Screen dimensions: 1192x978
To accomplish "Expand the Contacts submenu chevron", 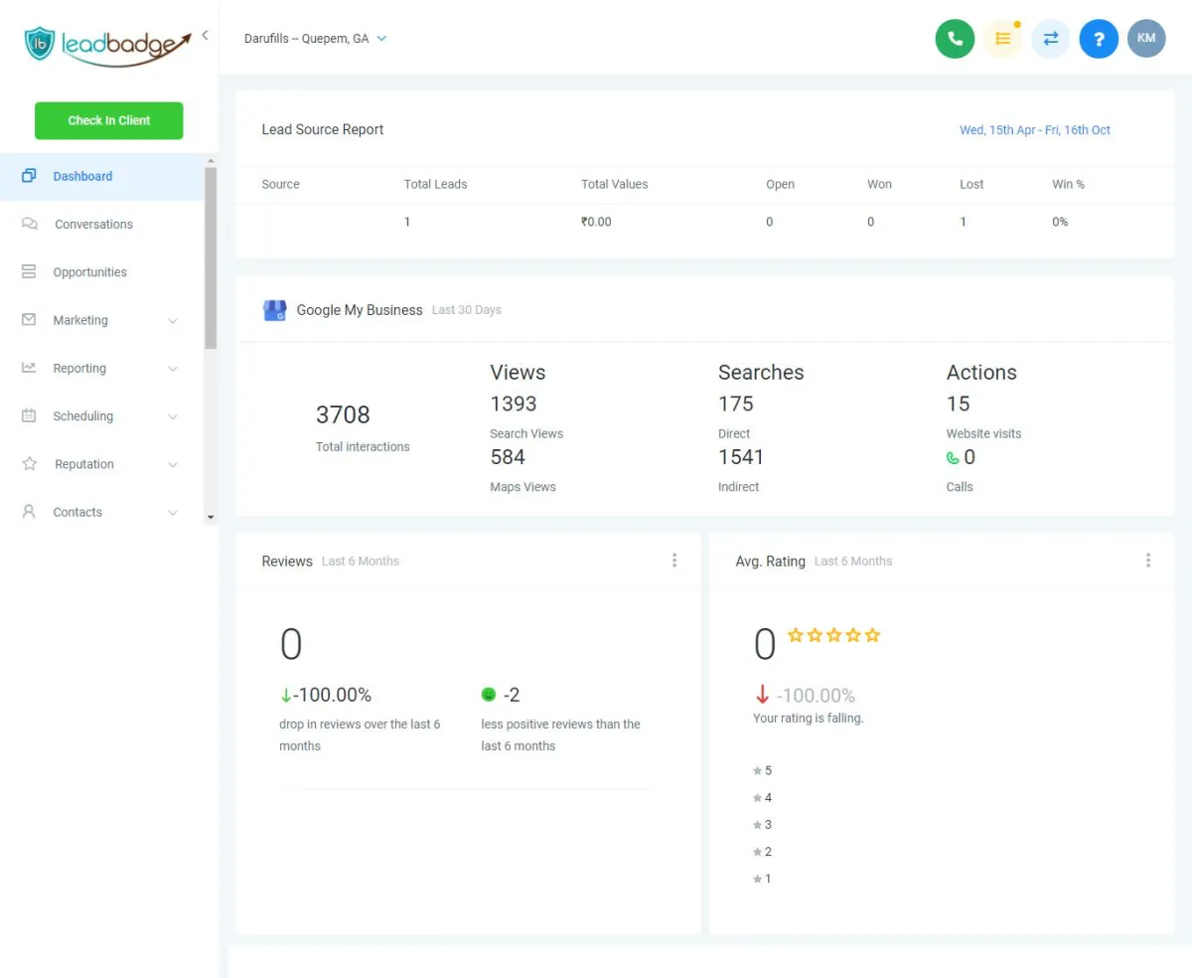I will 173,513.
